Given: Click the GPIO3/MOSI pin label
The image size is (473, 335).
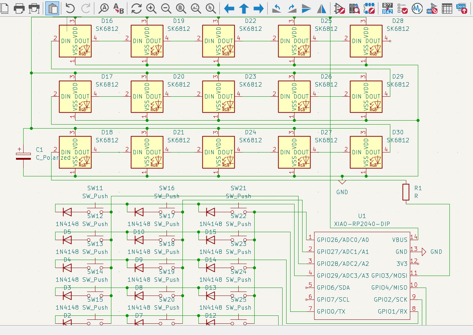Looking at the screenshot, I should [x=389, y=276].
